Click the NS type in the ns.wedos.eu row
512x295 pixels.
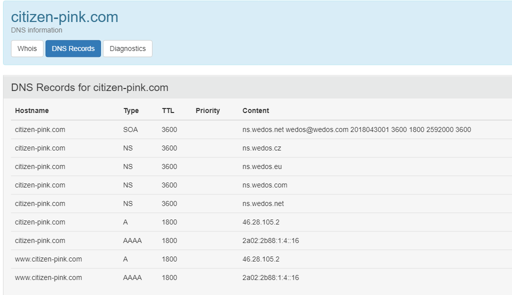127,166
